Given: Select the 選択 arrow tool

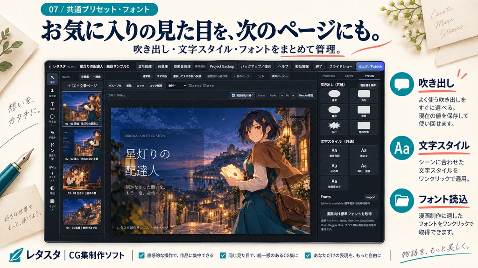Looking at the screenshot, I should [52, 79].
